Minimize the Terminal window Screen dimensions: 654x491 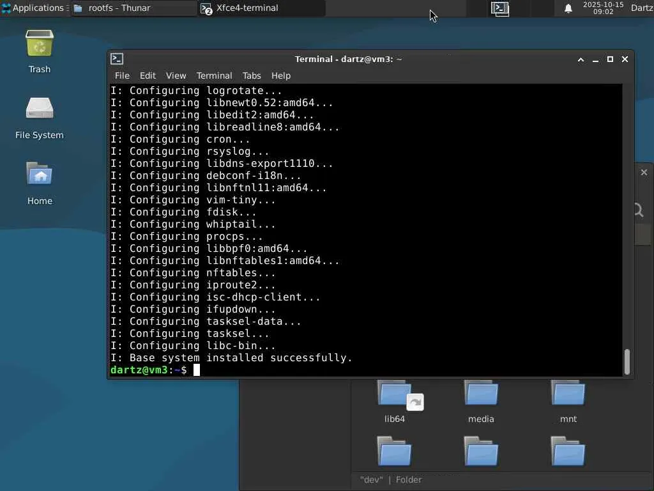596,59
